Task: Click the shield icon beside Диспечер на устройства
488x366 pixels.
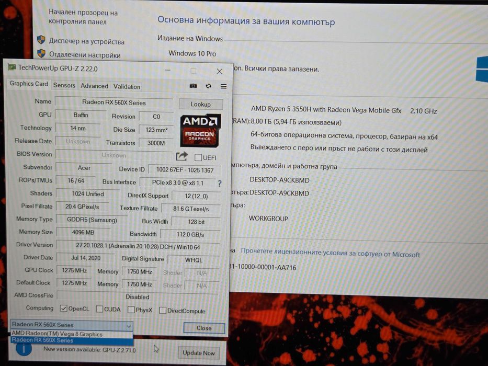Action: pos(41,40)
